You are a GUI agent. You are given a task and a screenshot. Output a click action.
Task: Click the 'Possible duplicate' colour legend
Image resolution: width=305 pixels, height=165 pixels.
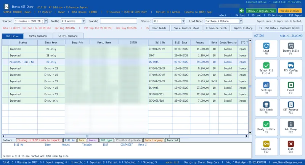128,140
